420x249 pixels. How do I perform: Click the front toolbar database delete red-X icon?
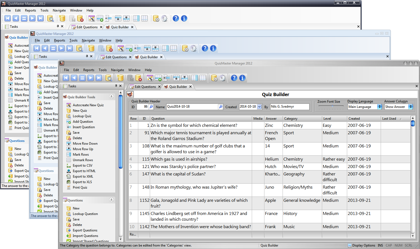pos(139,78)
